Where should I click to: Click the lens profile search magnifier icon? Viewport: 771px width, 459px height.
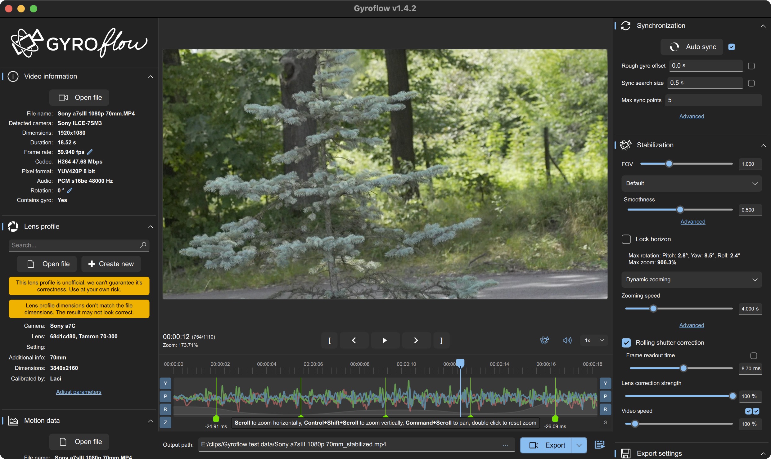pyautogui.click(x=143, y=245)
